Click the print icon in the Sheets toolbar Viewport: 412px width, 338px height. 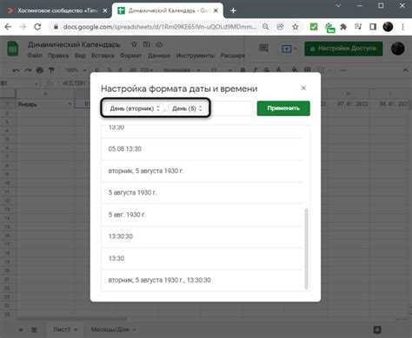tap(40, 70)
